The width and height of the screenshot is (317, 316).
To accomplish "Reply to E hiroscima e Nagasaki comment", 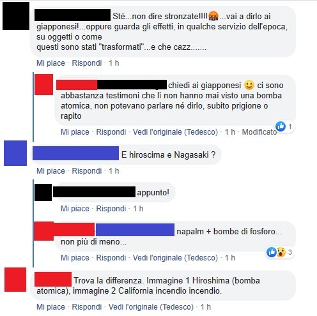I will coord(87,171).
